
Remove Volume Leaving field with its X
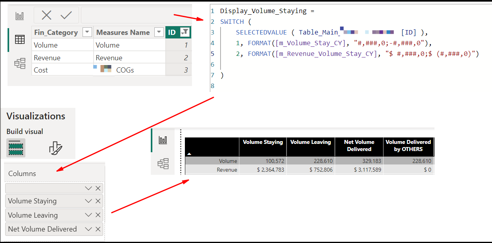click(98, 215)
